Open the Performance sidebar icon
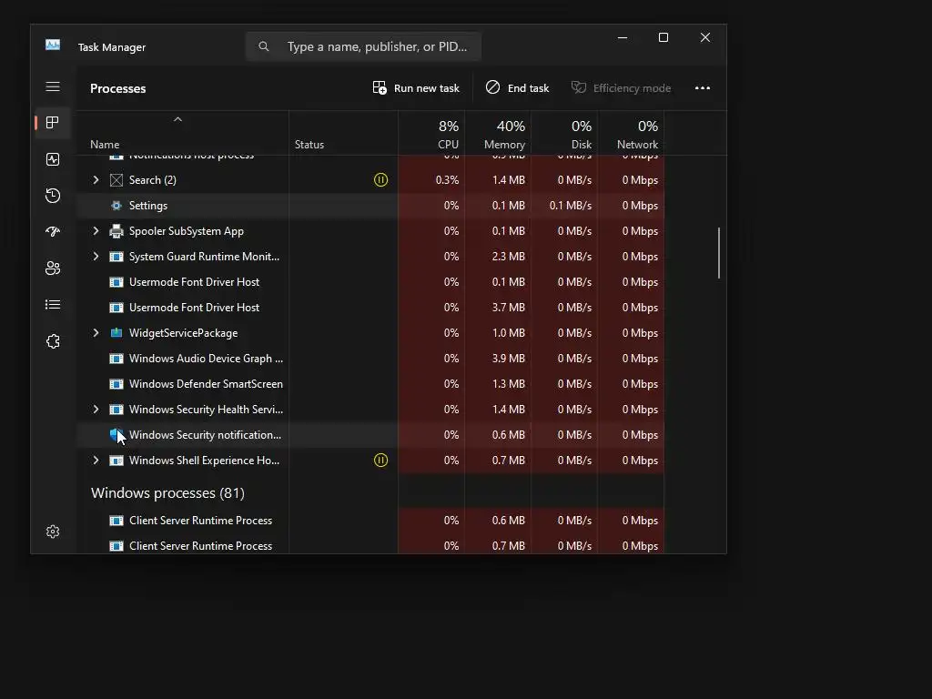This screenshot has height=699, width=932. pos(53,159)
